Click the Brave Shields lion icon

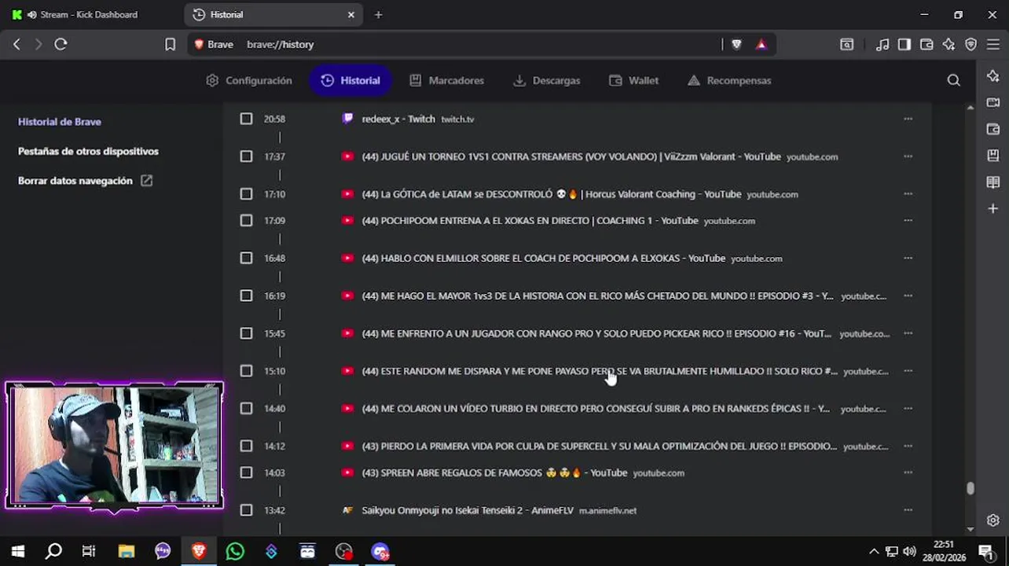(736, 45)
